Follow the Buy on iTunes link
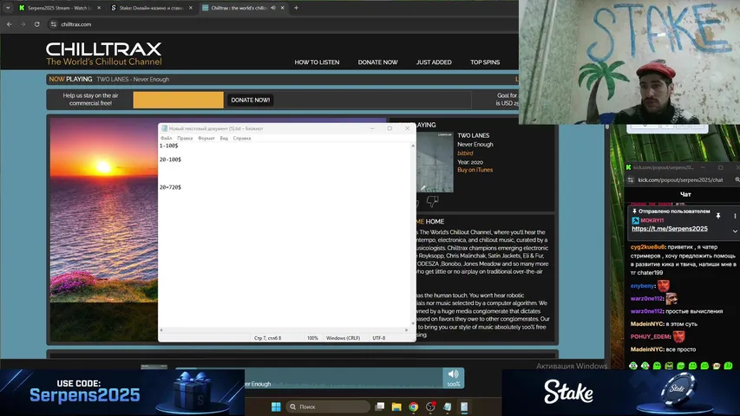The height and width of the screenshot is (416, 740). (475, 170)
